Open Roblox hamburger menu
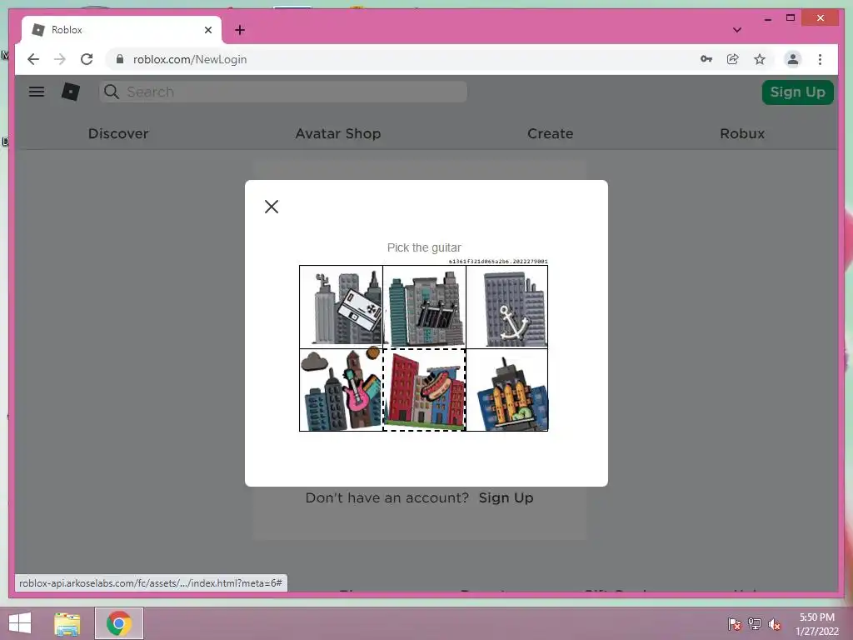853x640 pixels. (37, 92)
